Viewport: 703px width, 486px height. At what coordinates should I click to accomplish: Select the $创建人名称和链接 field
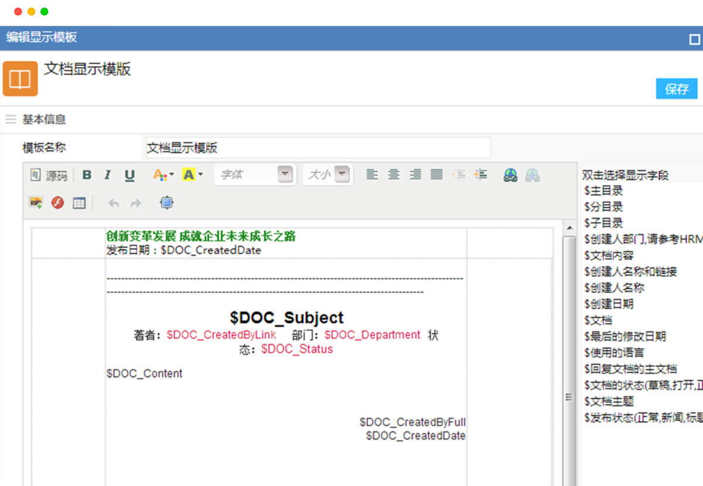click(630, 271)
